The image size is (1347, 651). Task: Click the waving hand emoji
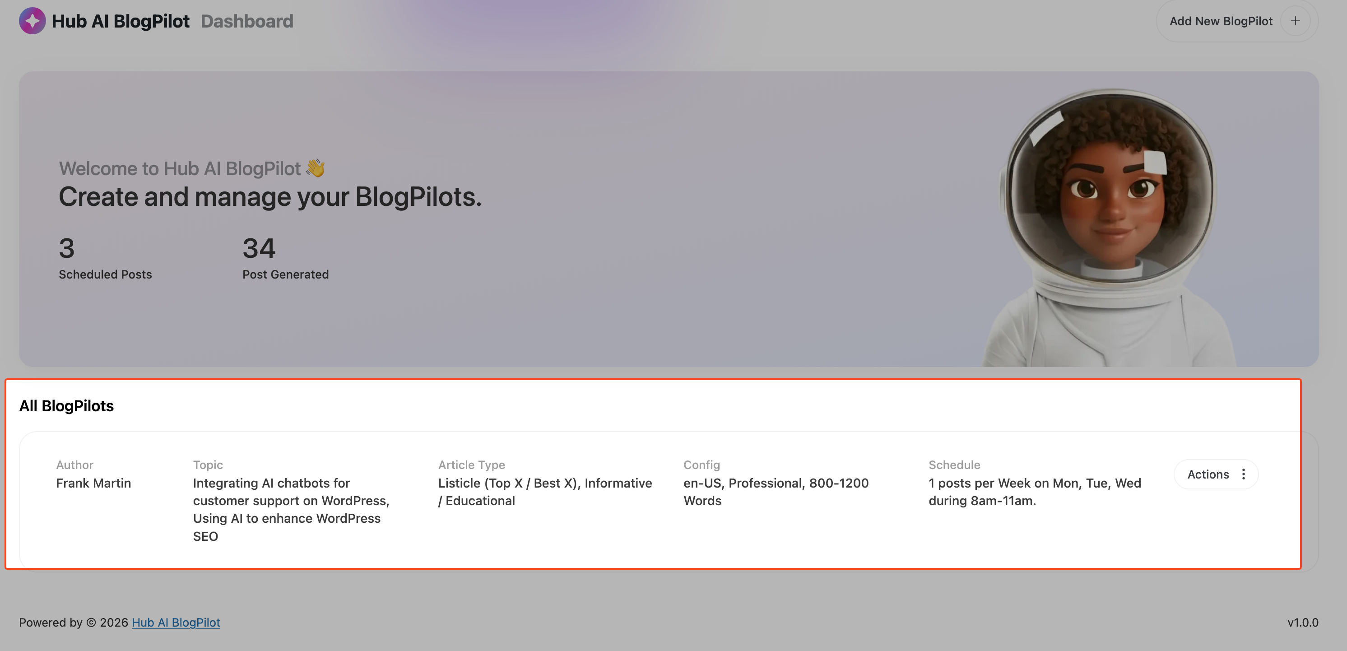click(316, 168)
